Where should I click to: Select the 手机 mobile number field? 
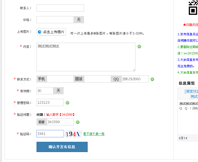coord(60,79)
